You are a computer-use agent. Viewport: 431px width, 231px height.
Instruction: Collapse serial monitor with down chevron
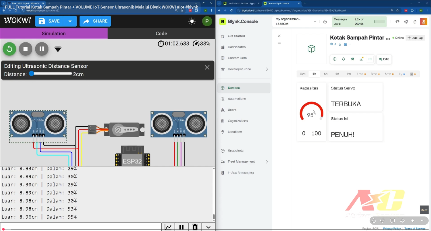tap(208, 227)
